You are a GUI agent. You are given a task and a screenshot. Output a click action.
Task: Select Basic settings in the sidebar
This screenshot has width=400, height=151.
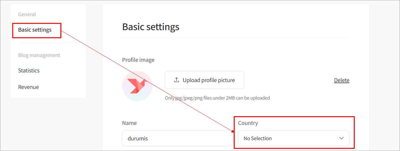pyautogui.click(x=35, y=30)
